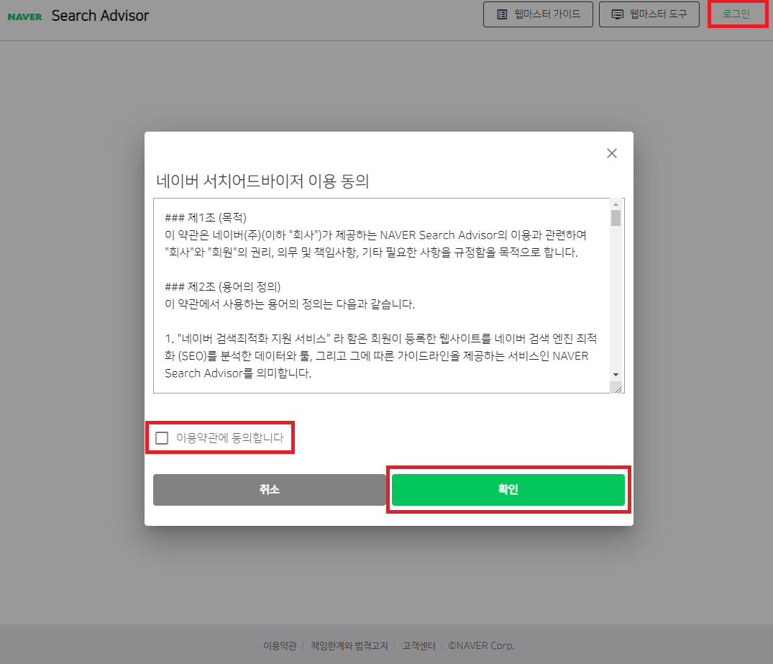Click the terms scrollbar up arrow
The width and height of the screenshot is (773, 664).
point(616,204)
